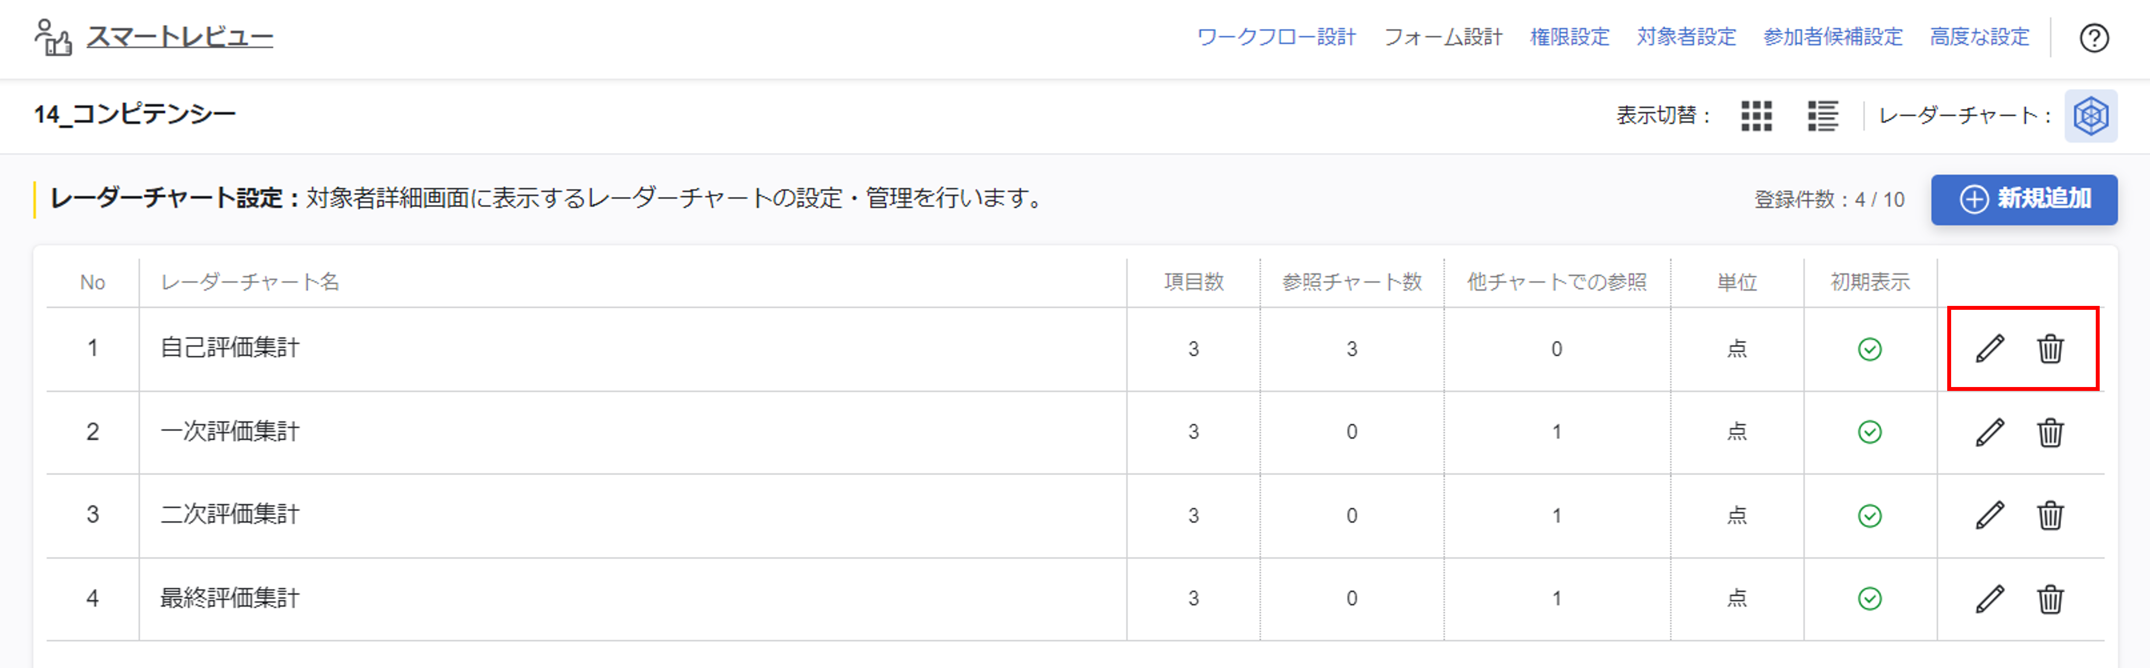Image resolution: width=2150 pixels, height=668 pixels.
Task: Toggle 初期表示 check for 自己評価集計
Action: click(x=1870, y=349)
